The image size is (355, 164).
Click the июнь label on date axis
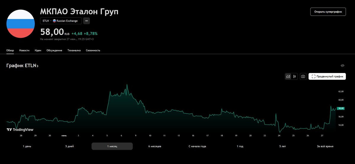tap(64, 136)
